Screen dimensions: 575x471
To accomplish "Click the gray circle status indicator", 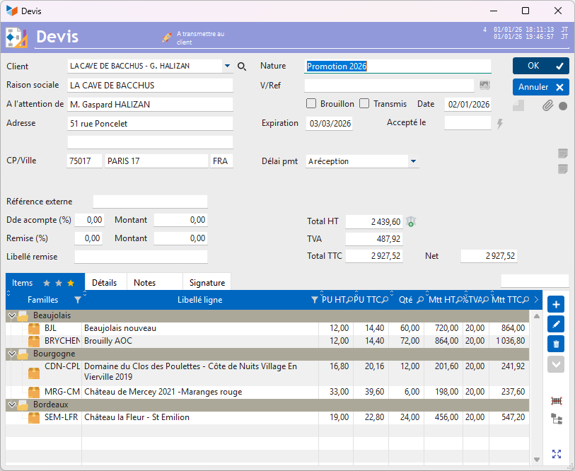I will [x=563, y=106].
